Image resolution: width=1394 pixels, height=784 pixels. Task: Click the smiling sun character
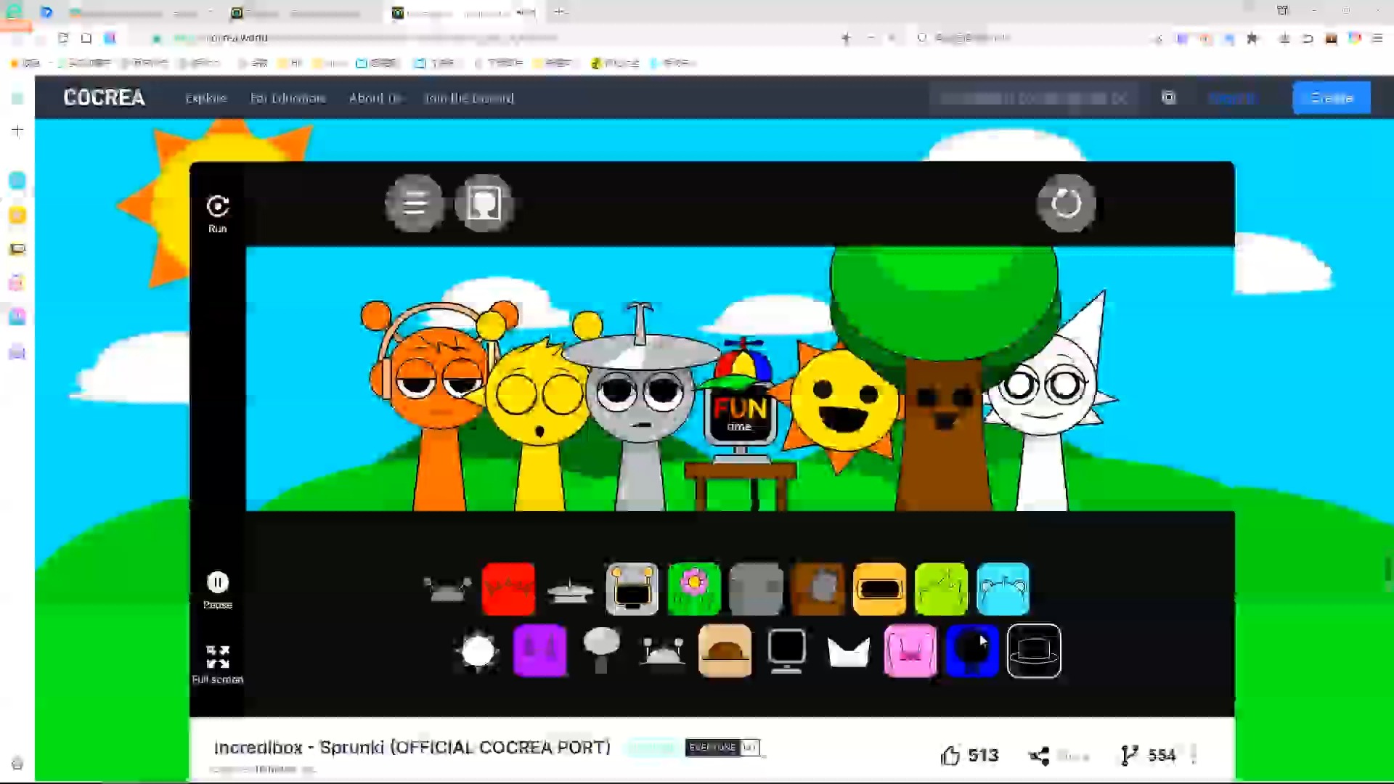click(842, 401)
